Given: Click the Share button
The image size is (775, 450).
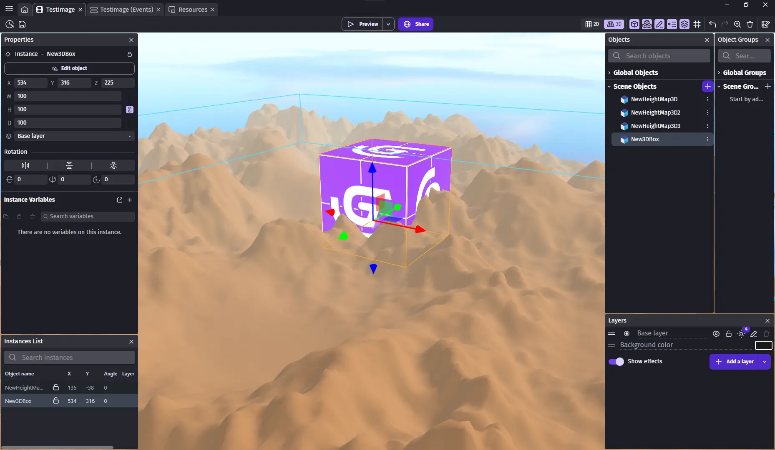Looking at the screenshot, I should pyautogui.click(x=415, y=24).
